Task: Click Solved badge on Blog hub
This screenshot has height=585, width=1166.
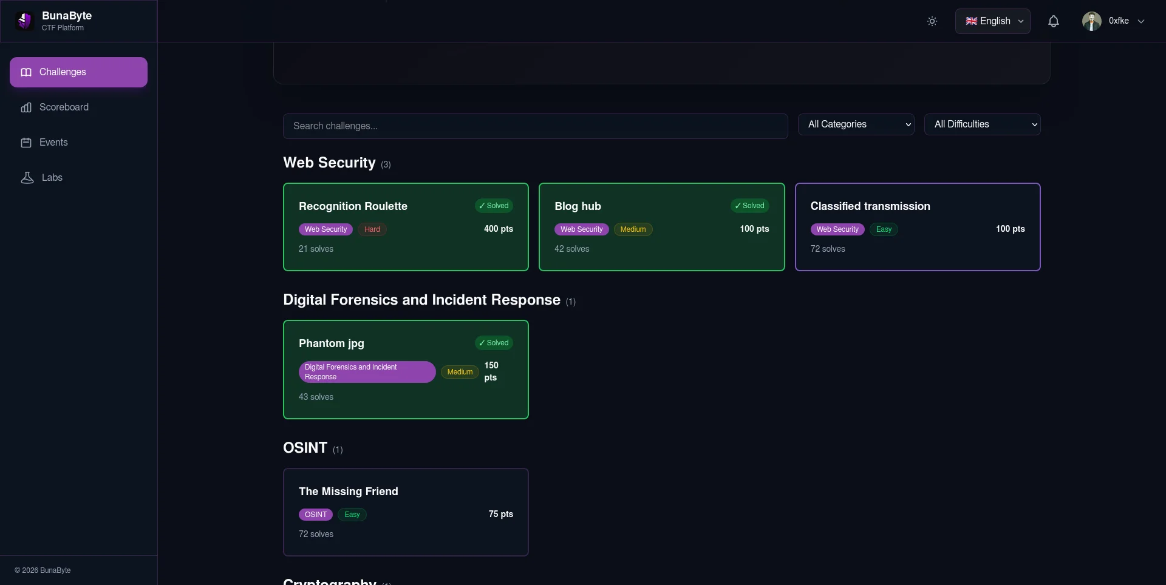Action: 750,206
